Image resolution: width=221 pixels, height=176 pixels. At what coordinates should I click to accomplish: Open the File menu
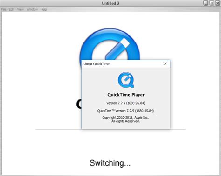[x=4, y=9]
